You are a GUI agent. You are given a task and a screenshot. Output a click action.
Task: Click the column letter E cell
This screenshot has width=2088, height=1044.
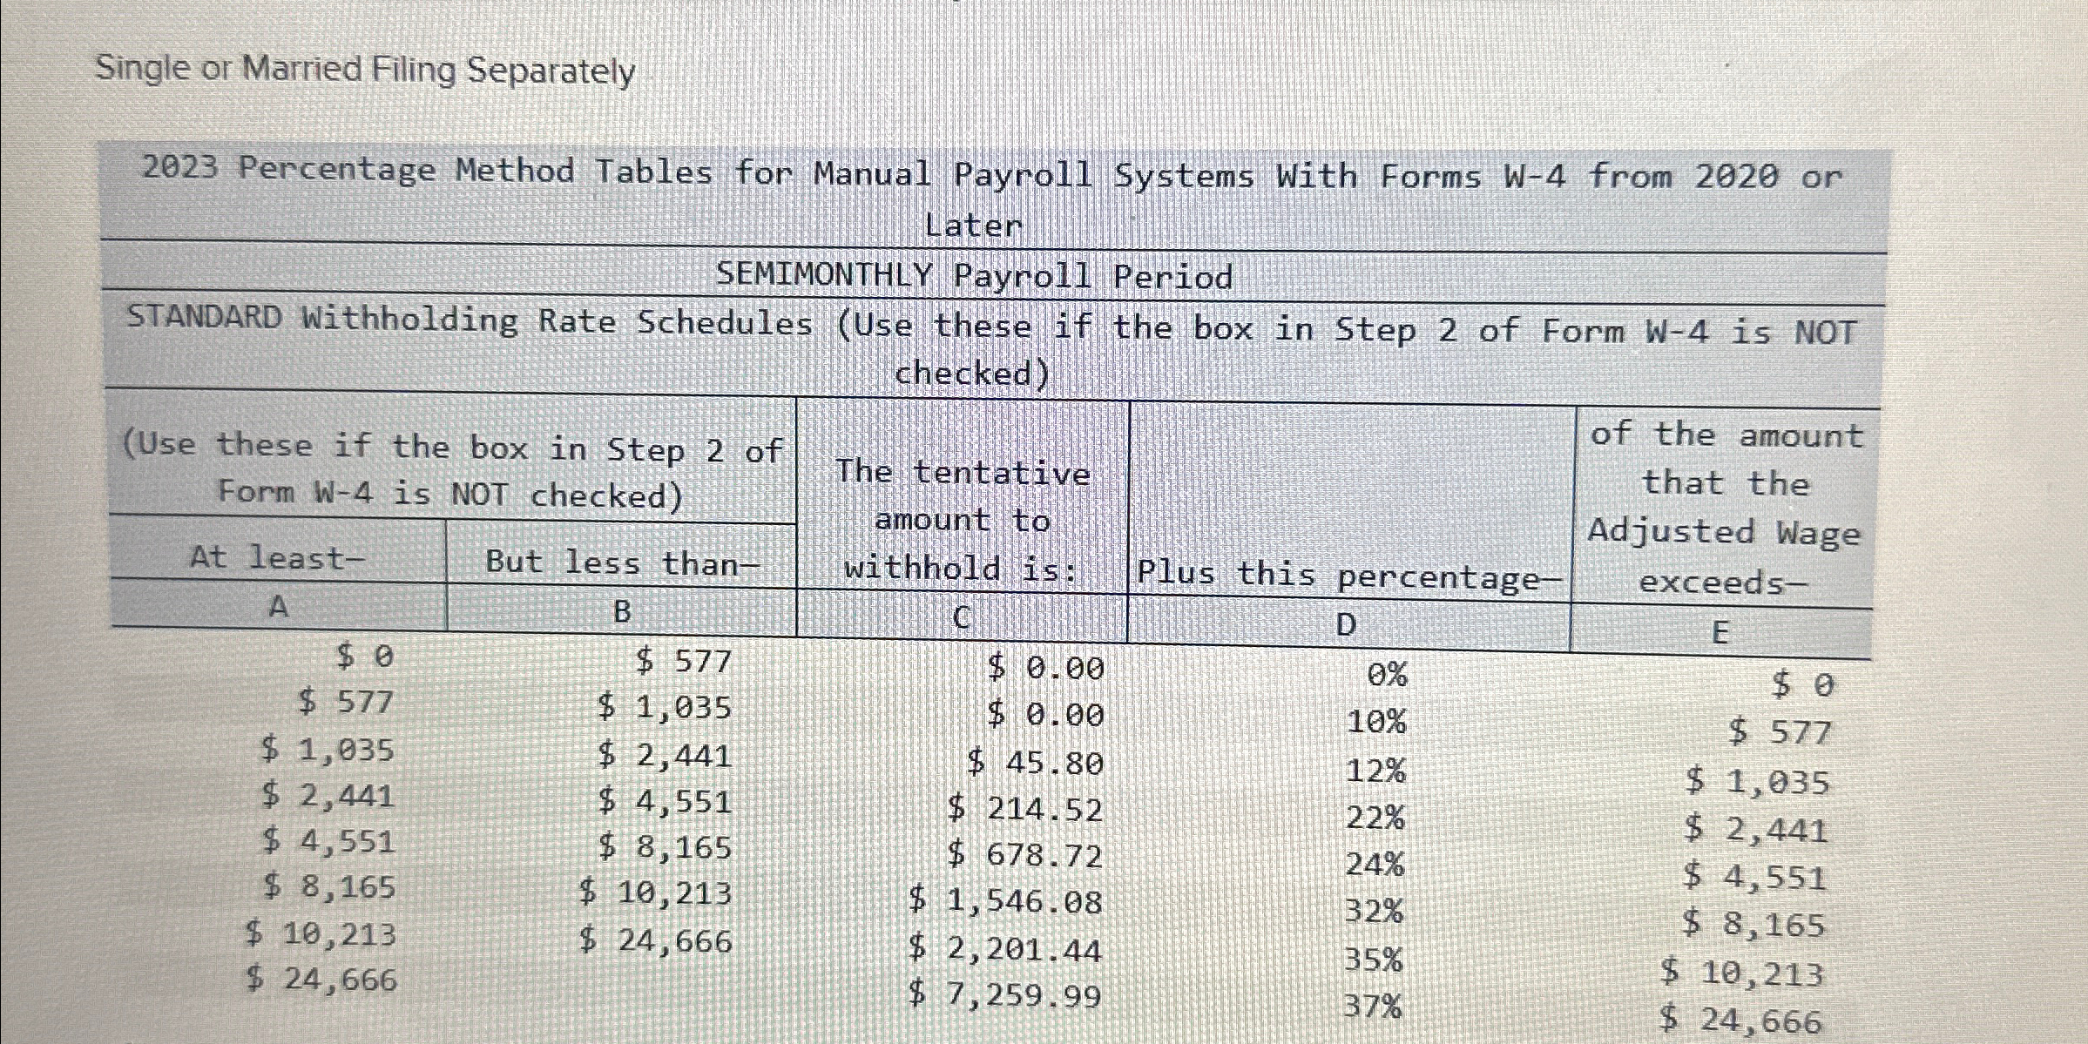(x=1720, y=632)
